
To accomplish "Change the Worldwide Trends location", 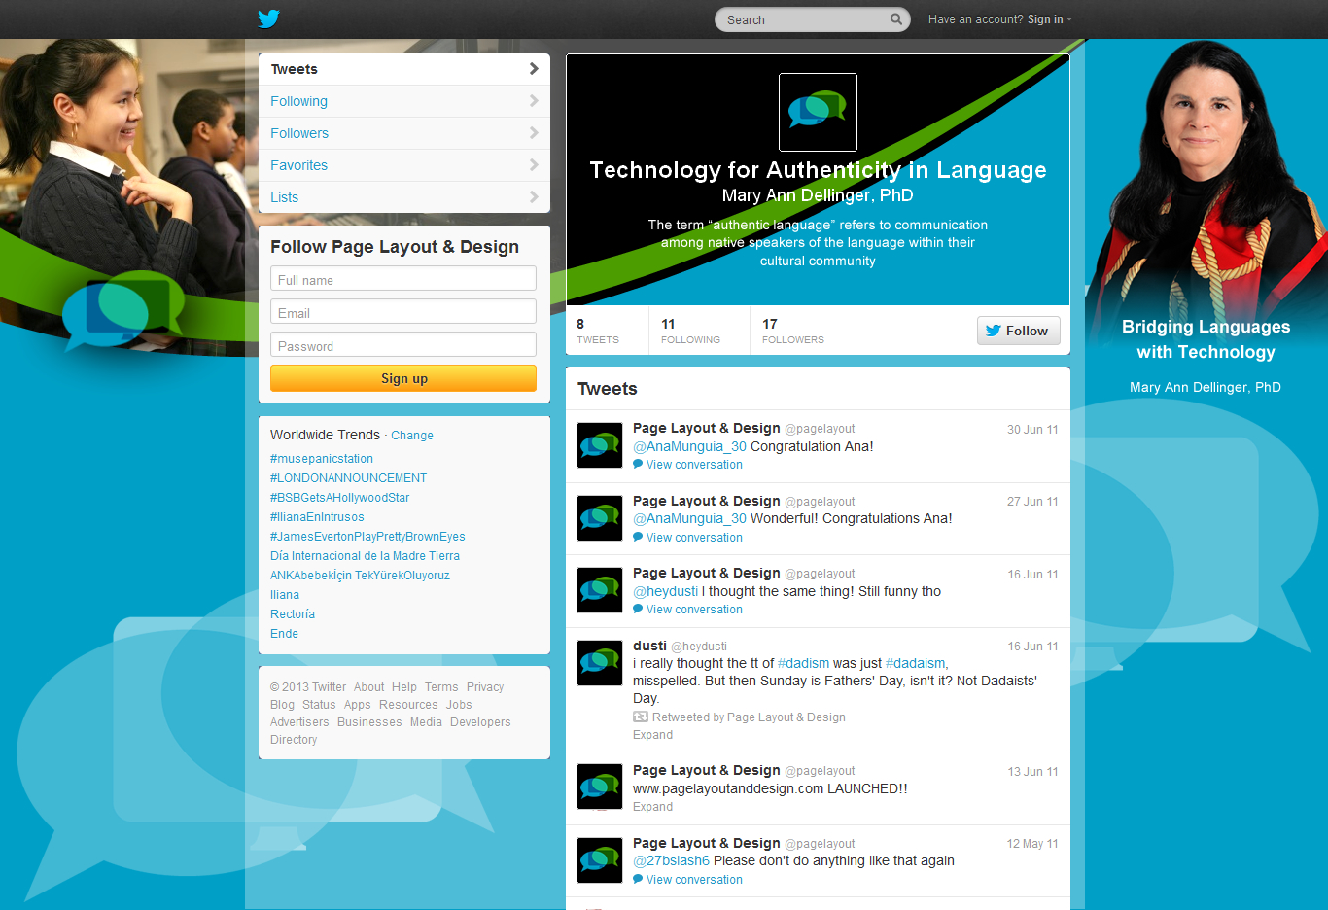I will pyautogui.click(x=412, y=436).
